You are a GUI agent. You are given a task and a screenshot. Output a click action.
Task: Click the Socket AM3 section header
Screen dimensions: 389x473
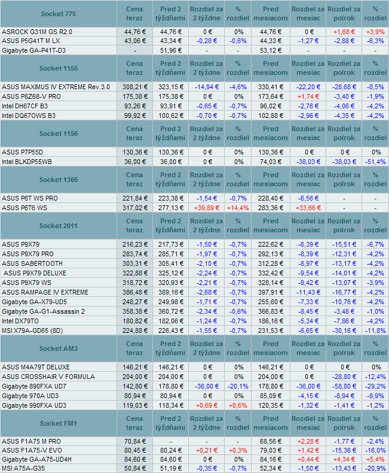(x=59, y=348)
